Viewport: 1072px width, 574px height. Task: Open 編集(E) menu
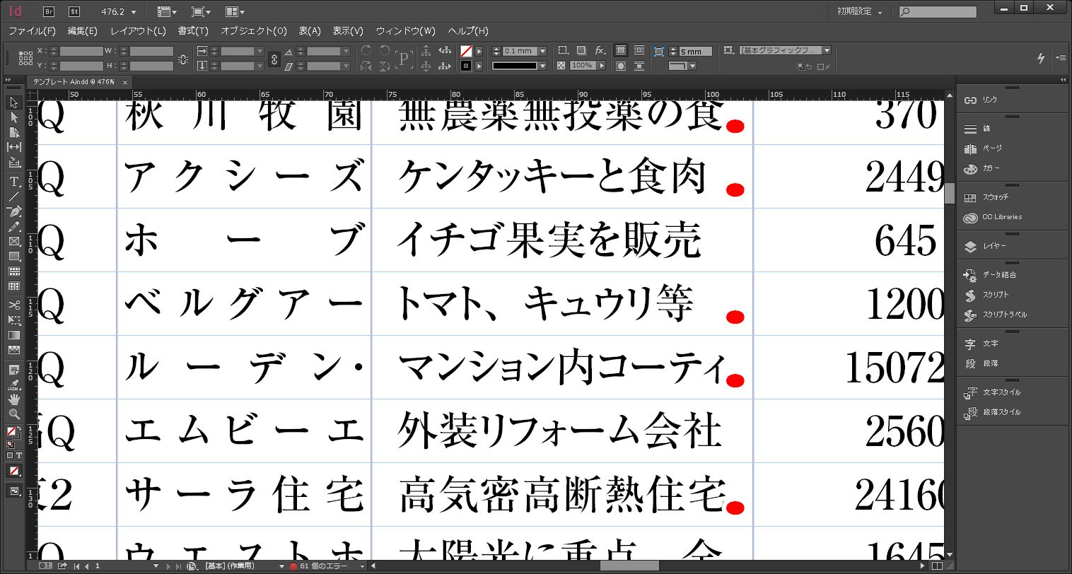(83, 31)
